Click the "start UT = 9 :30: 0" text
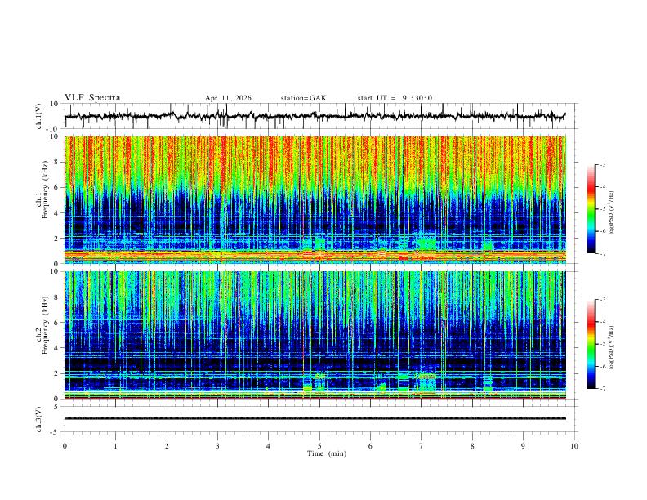 pos(395,98)
